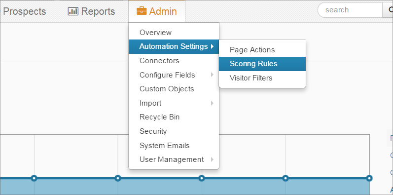Choose Page Actions in submenu
The image size is (393, 195).
click(x=262, y=50)
